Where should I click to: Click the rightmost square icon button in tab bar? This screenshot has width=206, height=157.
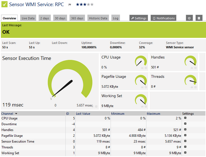(x=199, y=18)
